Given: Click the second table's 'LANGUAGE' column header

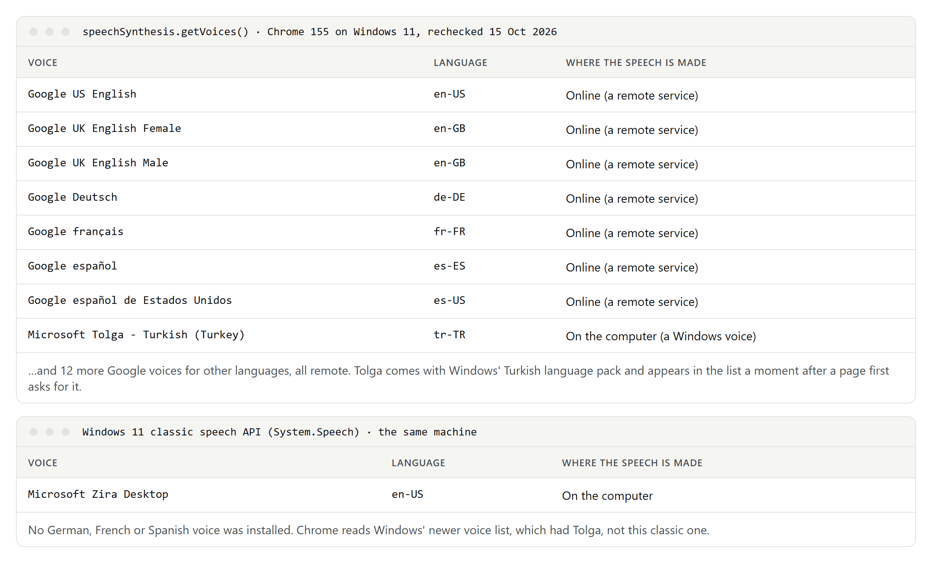Looking at the screenshot, I should click(418, 463).
